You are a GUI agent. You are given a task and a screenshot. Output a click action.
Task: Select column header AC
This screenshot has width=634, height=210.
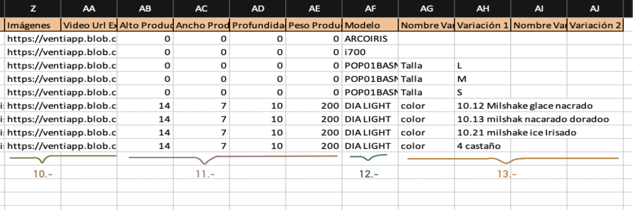202,8
